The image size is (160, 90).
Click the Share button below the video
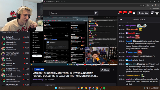click(105, 70)
